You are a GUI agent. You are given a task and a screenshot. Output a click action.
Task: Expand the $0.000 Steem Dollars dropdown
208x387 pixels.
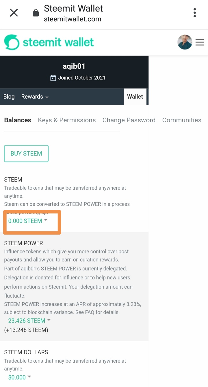[20, 377]
